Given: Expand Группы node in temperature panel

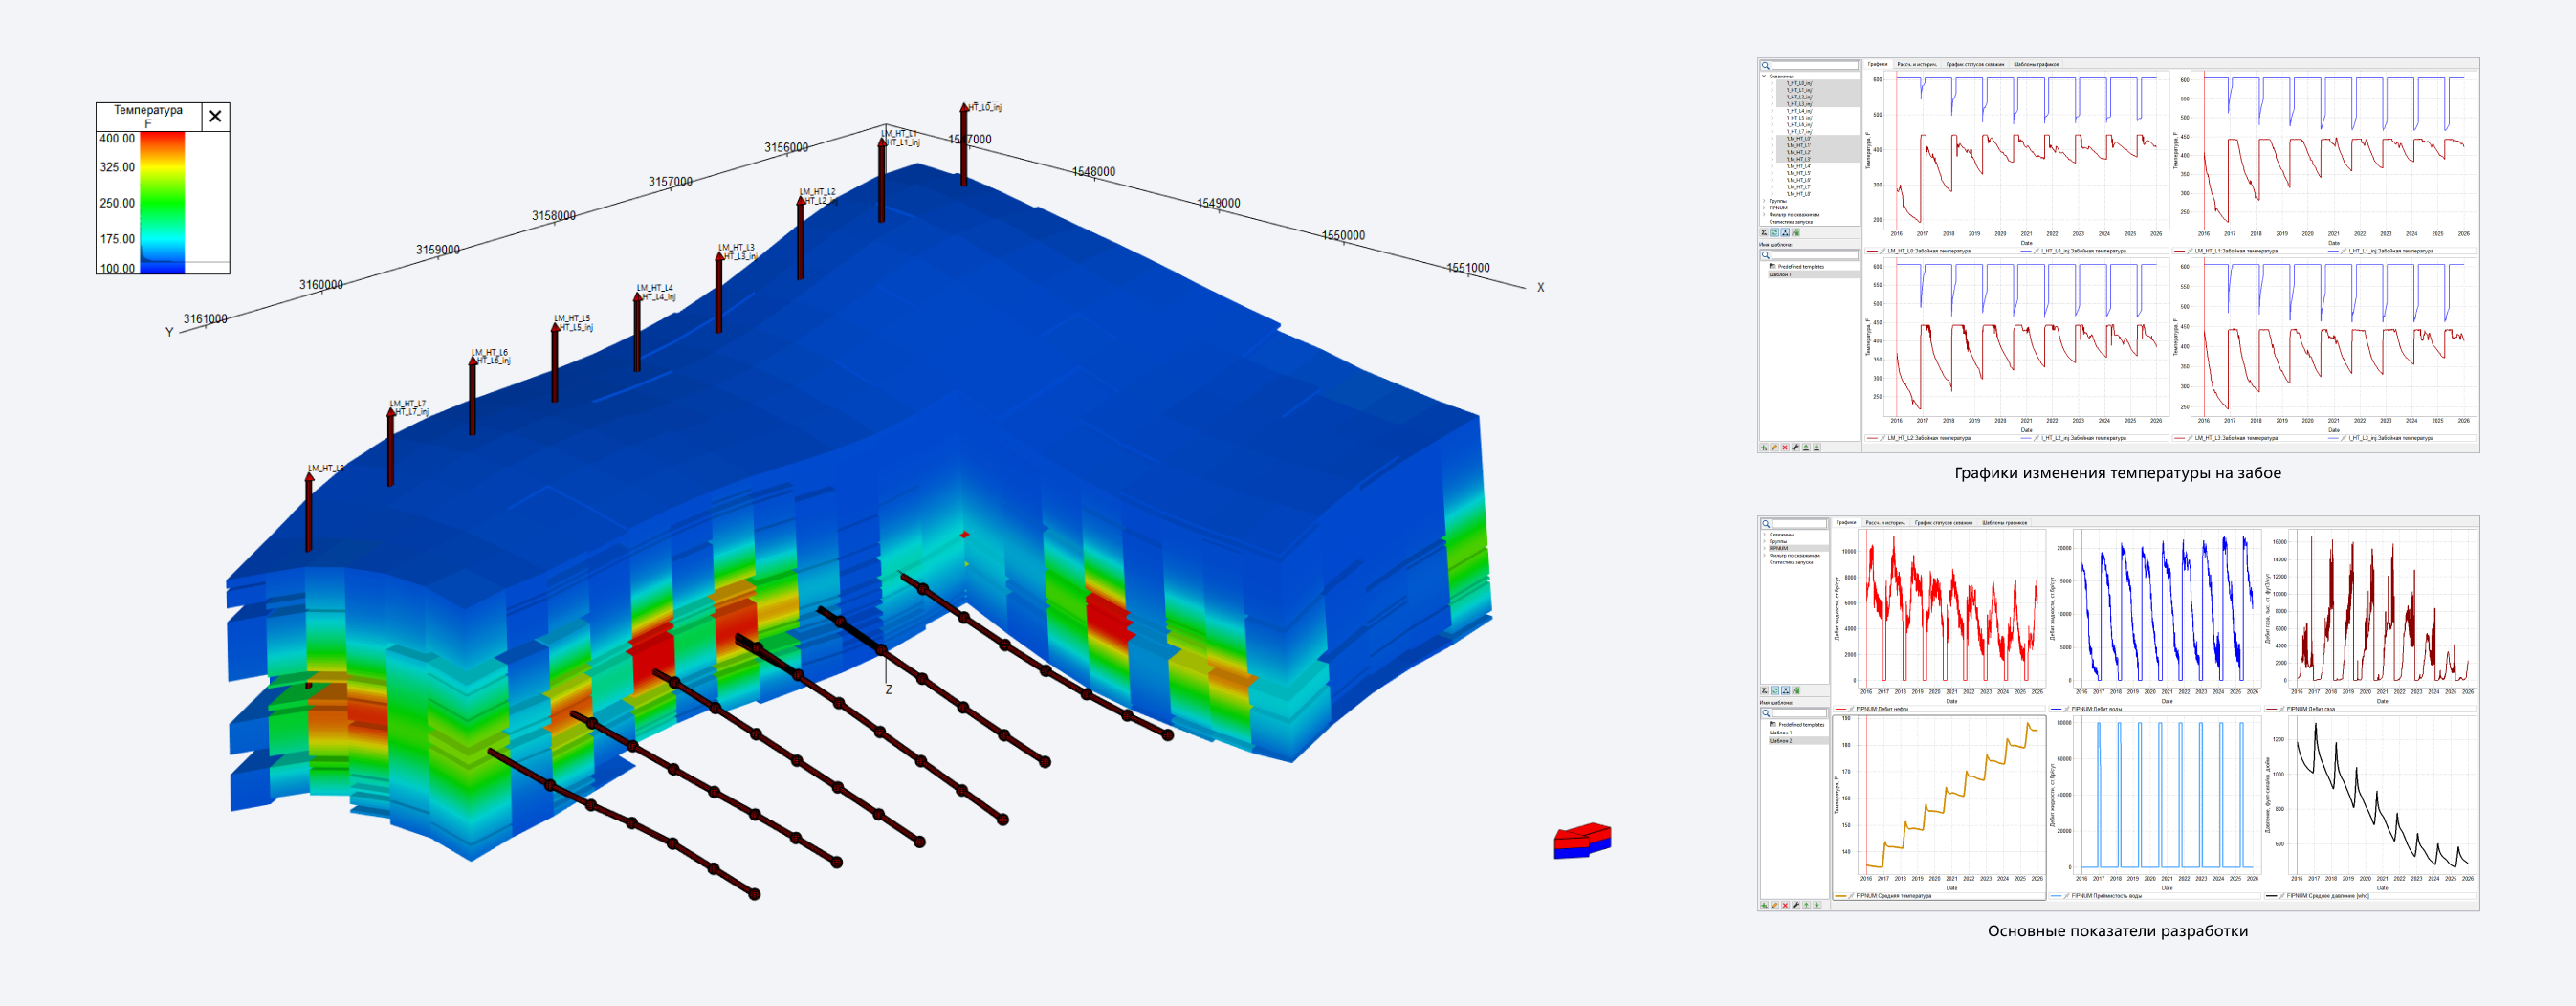Looking at the screenshot, I should [x=1764, y=201].
